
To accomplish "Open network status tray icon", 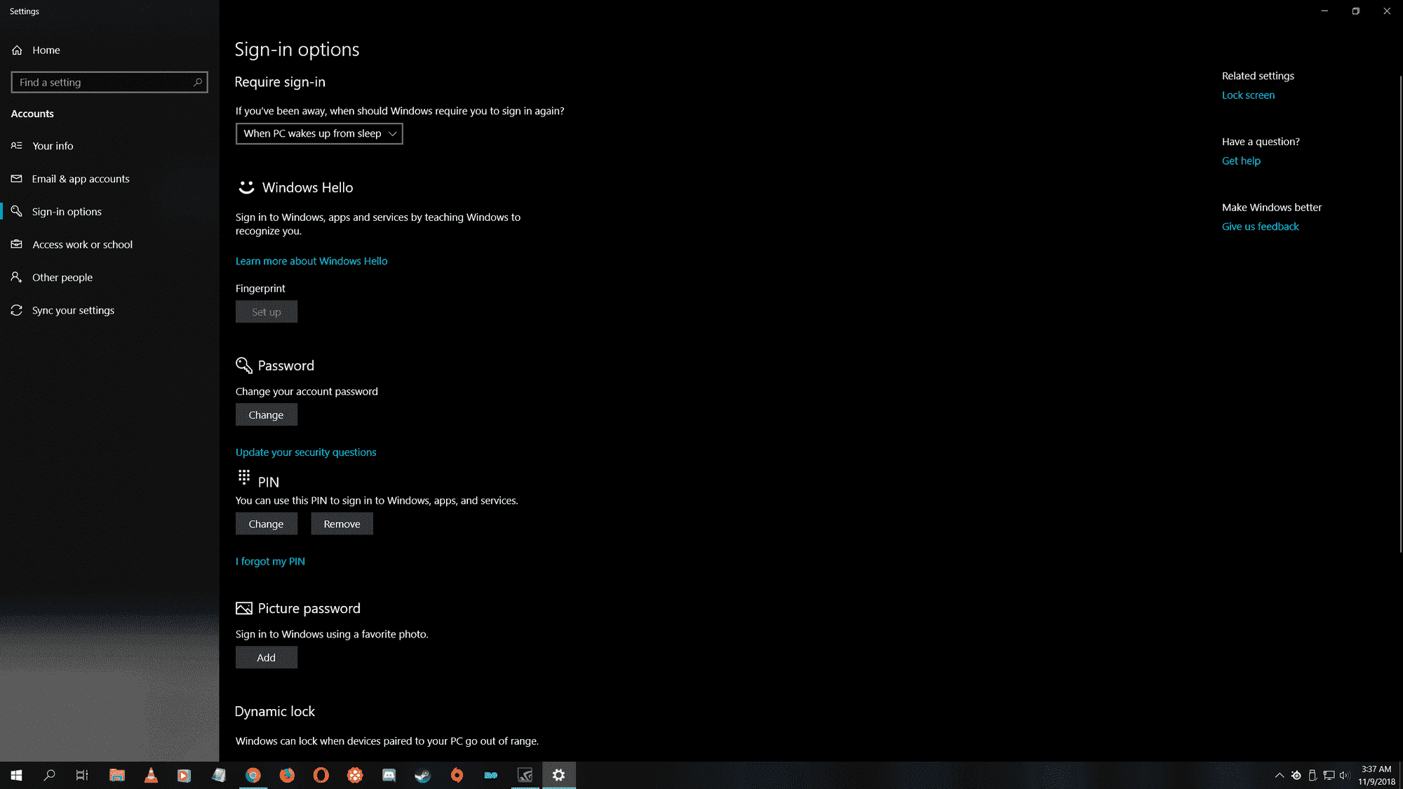I will (x=1329, y=775).
